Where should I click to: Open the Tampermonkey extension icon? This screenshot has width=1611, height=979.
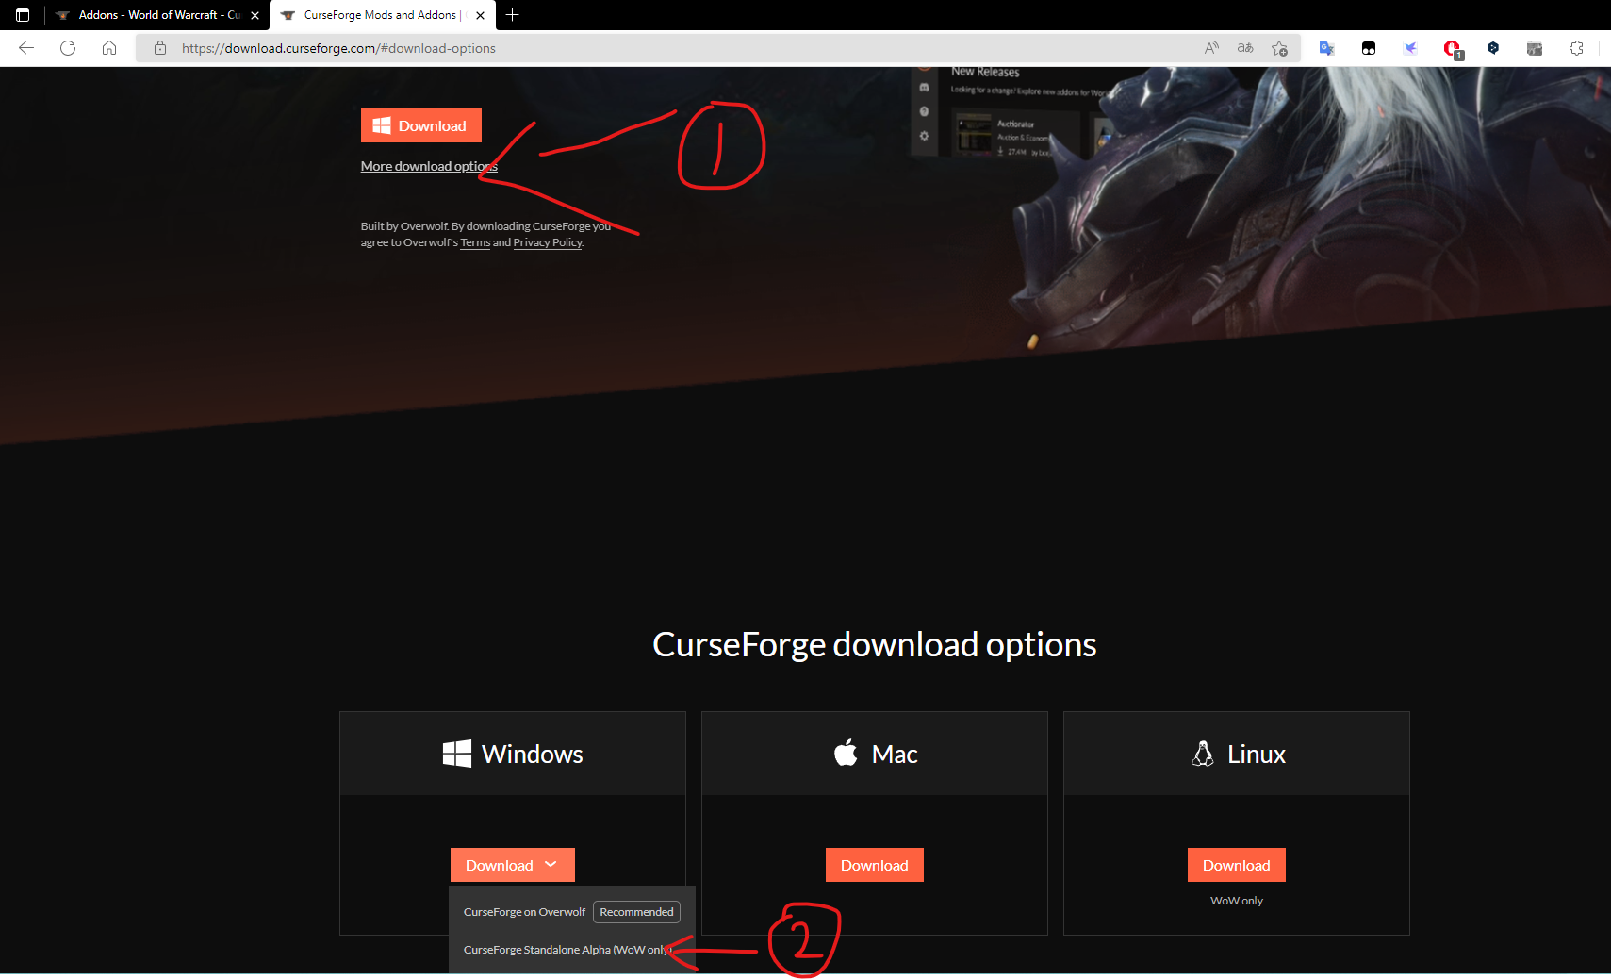pos(1369,48)
